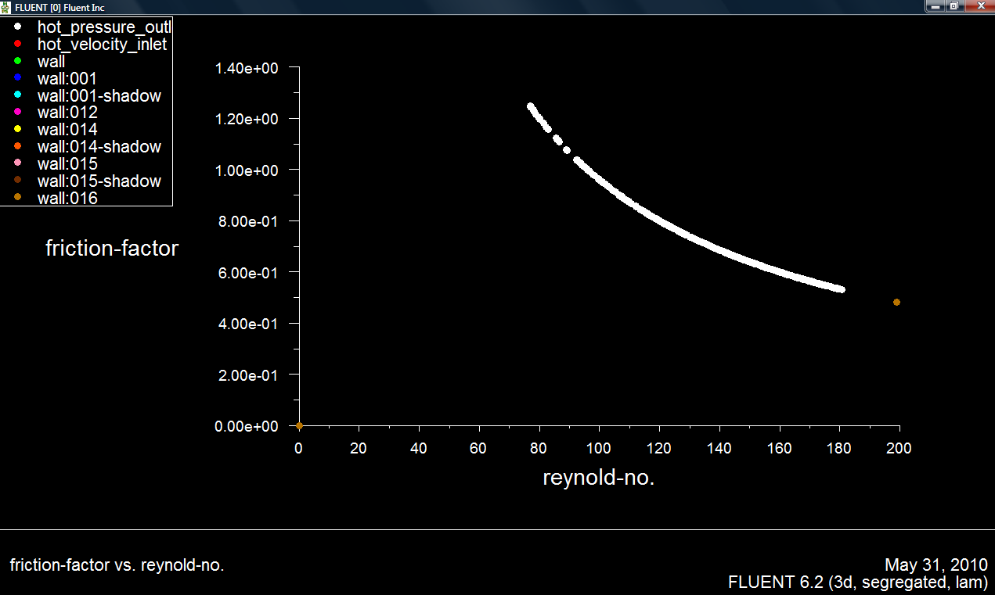Select the wall:001 legend label
This screenshot has height=595, width=995.
click(67, 78)
